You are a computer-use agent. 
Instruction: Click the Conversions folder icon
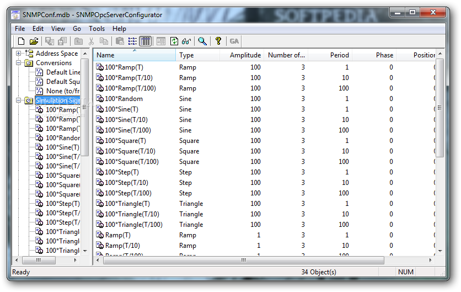click(29, 63)
